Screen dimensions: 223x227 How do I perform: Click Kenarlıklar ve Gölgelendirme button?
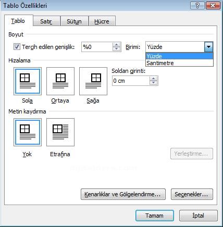[x=123, y=194]
